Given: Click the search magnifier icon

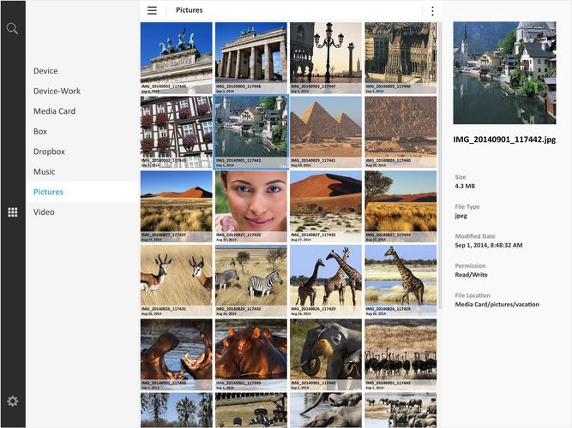Looking at the screenshot, I should coord(12,28).
